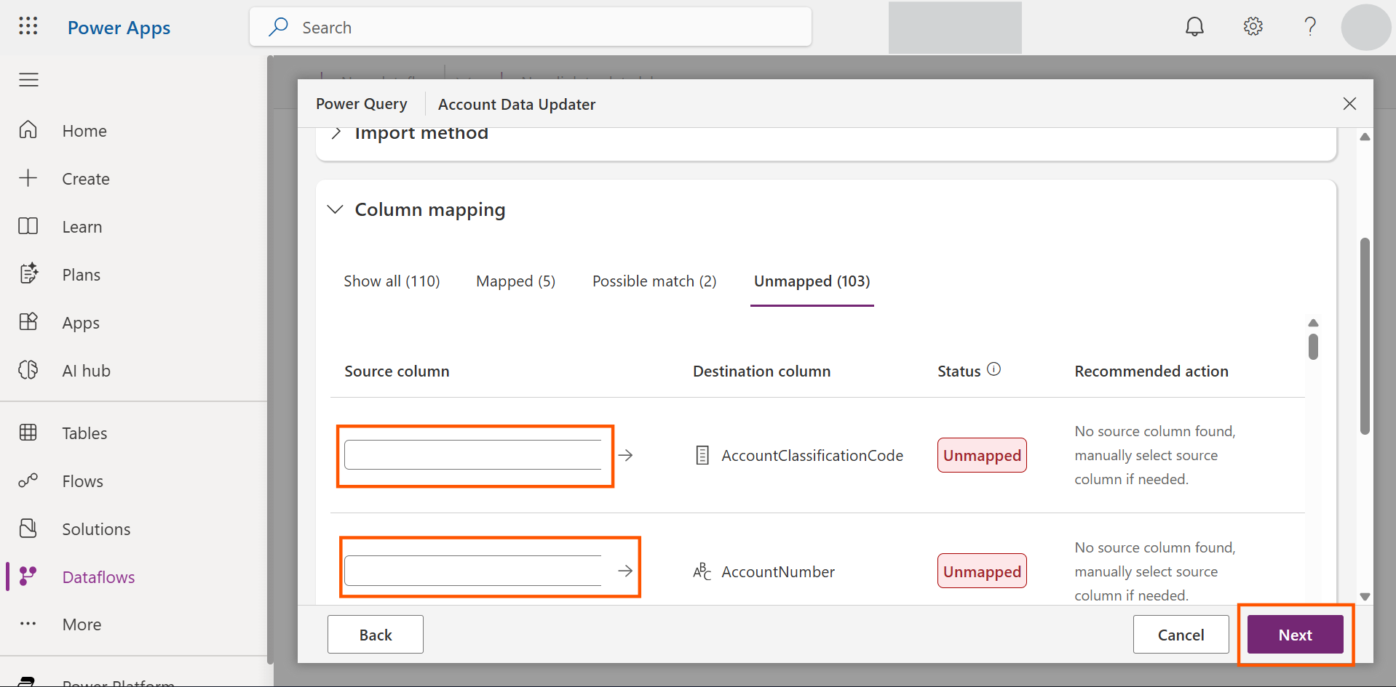Open the app launcher waffle icon
Viewport: 1396px width, 687px height.
(28, 27)
